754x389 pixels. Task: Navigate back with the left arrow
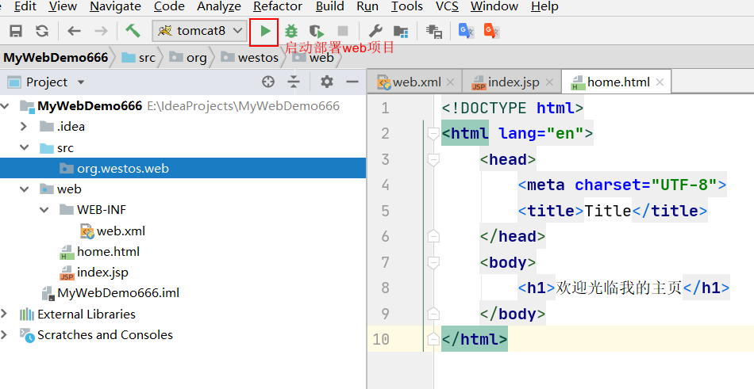(x=74, y=31)
